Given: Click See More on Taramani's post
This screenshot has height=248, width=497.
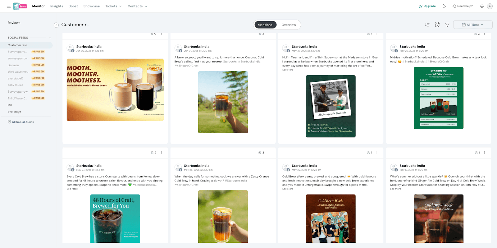Looking at the screenshot, I should pyautogui.click(x=288, y=70).
